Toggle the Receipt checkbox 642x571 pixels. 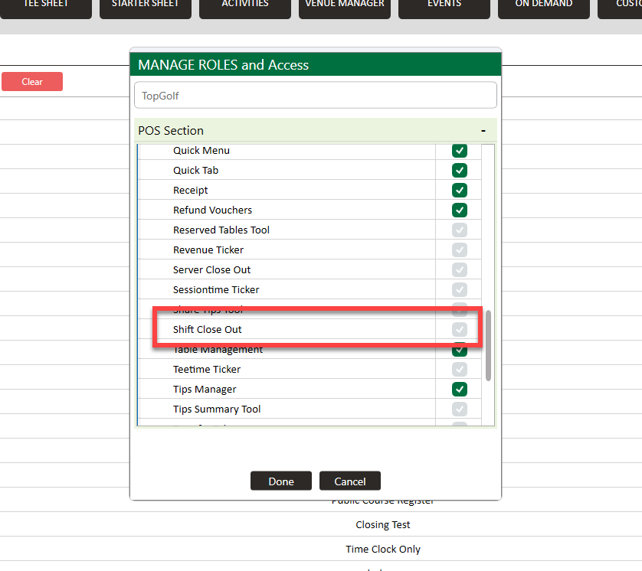tap(459, 191)
